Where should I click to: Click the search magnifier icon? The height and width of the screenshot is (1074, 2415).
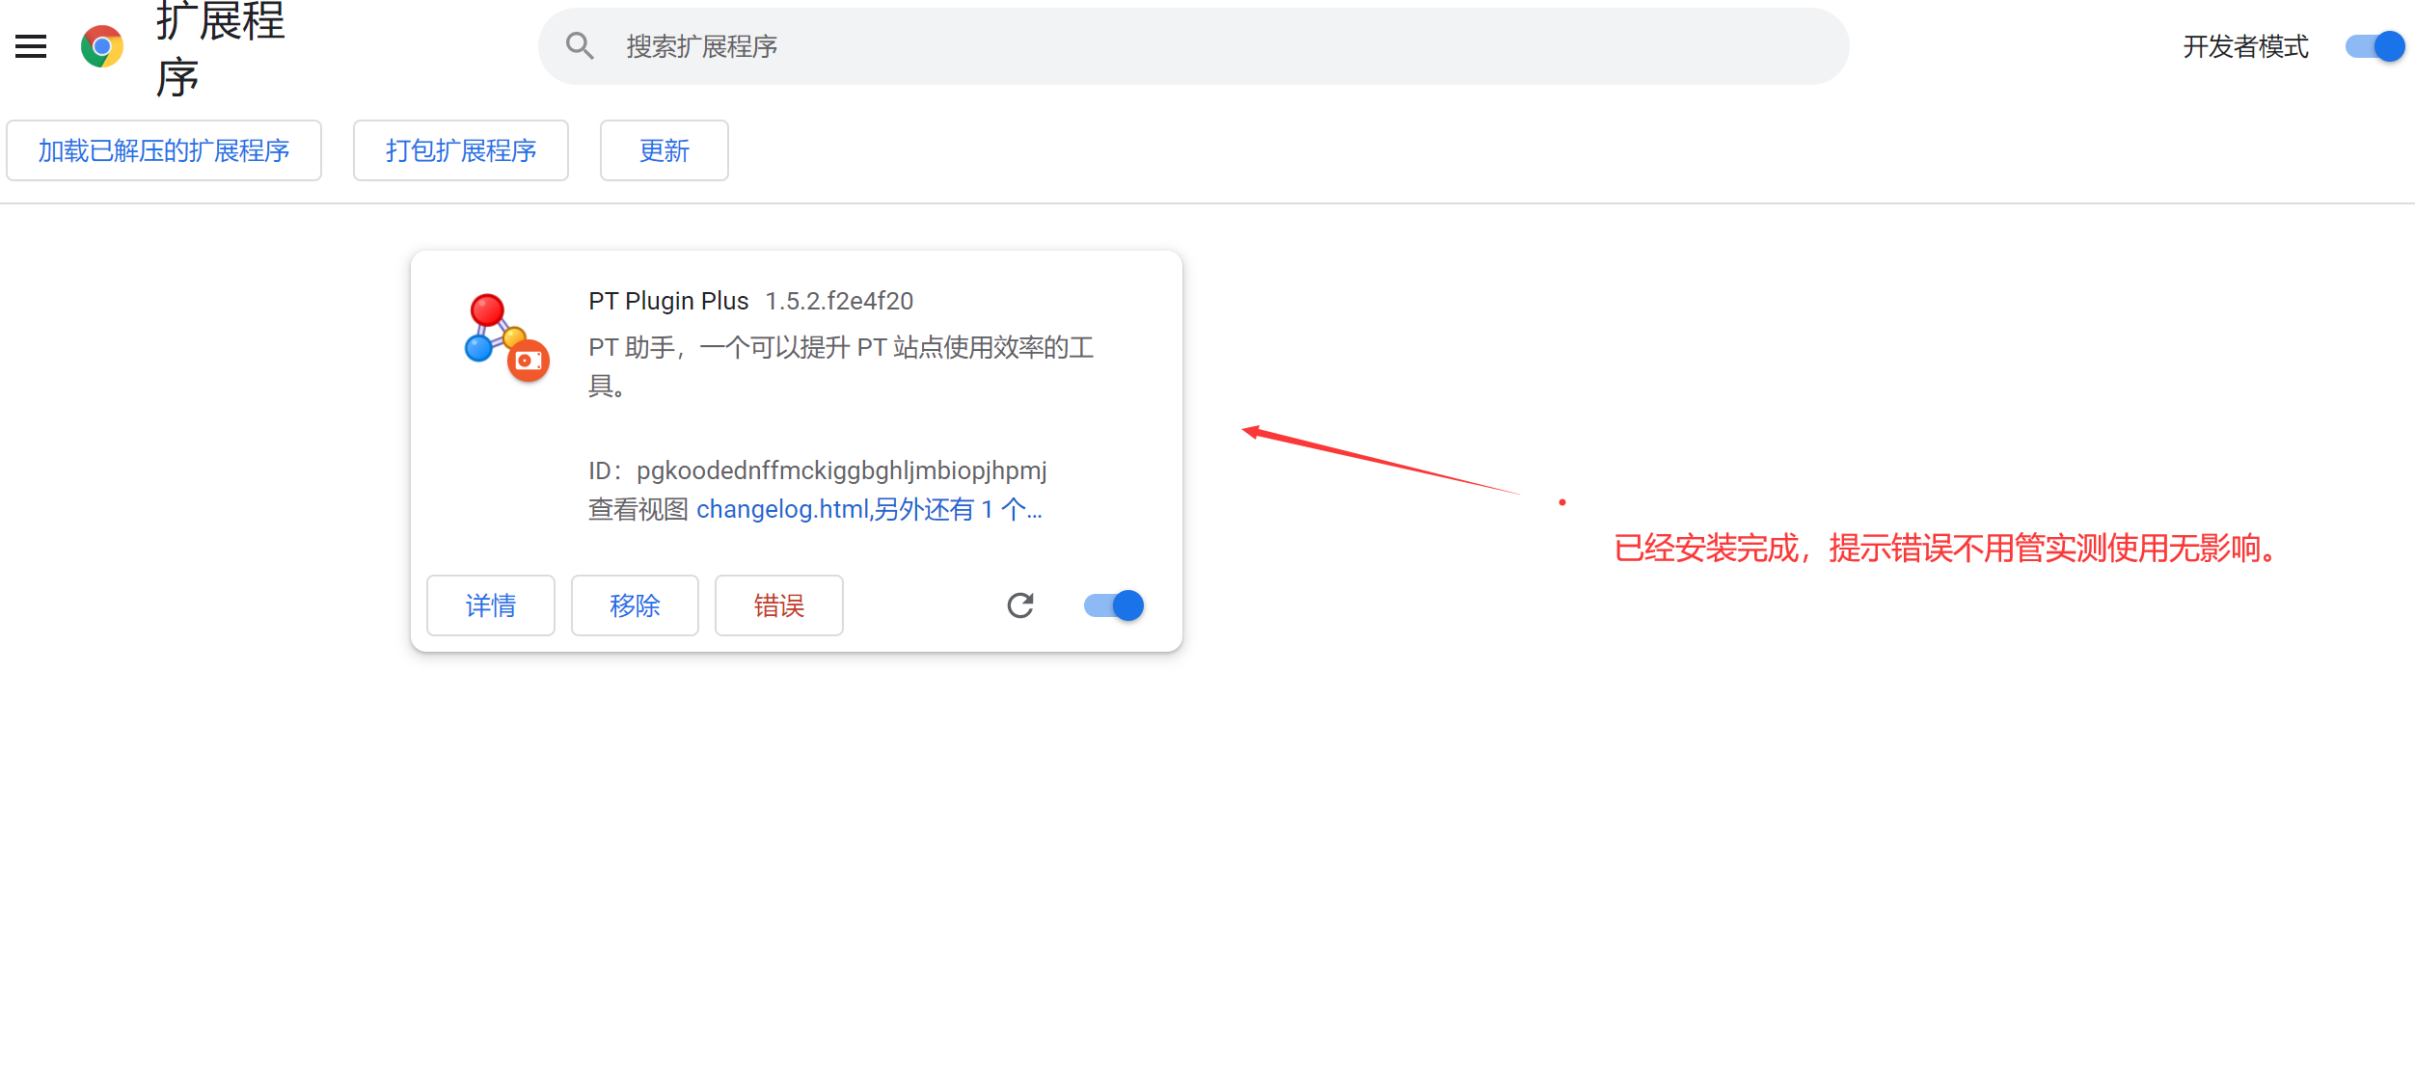tap(580, 45)
